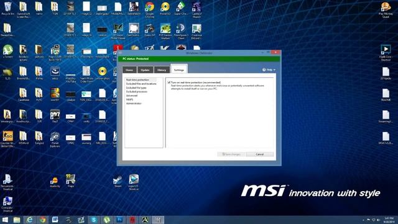
Task: Select the Settings tab
Action: pos(179,69)
